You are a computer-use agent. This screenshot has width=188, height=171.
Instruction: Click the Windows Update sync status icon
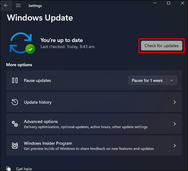(x=22, y=43)
